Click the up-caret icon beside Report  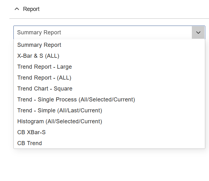tap(17, 9)
